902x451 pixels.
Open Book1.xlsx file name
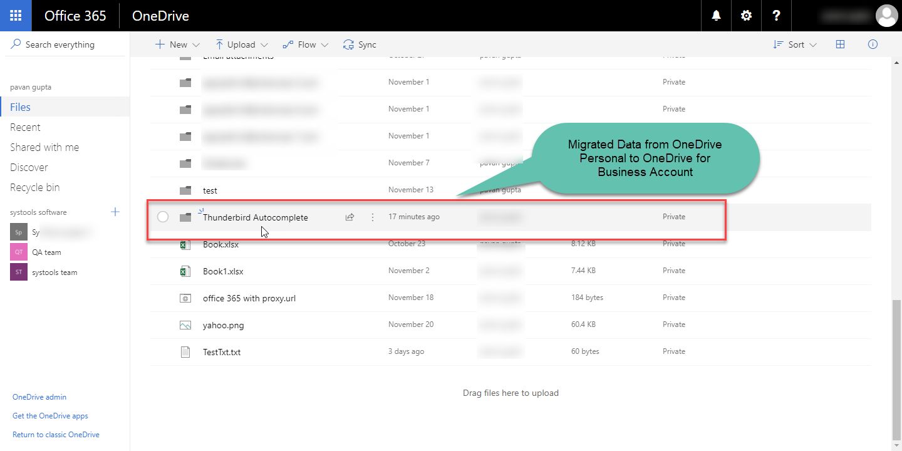click(223, 271)
